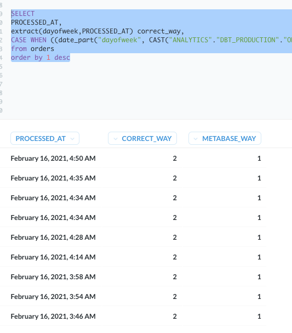The height and width of the screenshot is (333, 292).
Task: Select cell February 16, 2021, 4:35 AM
Action: 53,178
